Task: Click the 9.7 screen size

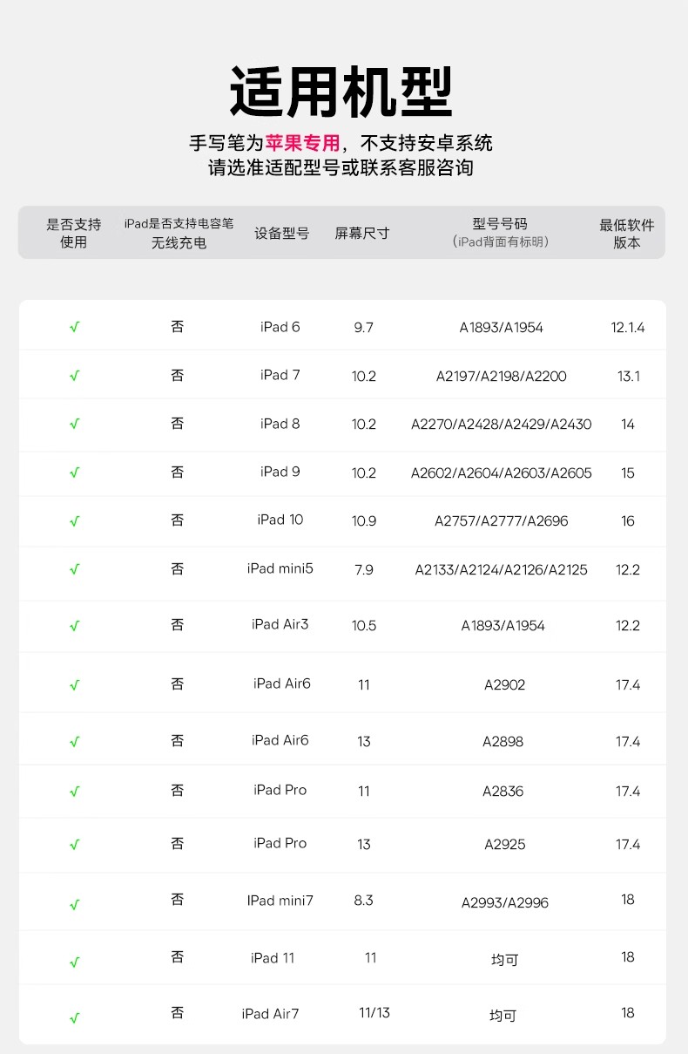Action: (364, 328)
